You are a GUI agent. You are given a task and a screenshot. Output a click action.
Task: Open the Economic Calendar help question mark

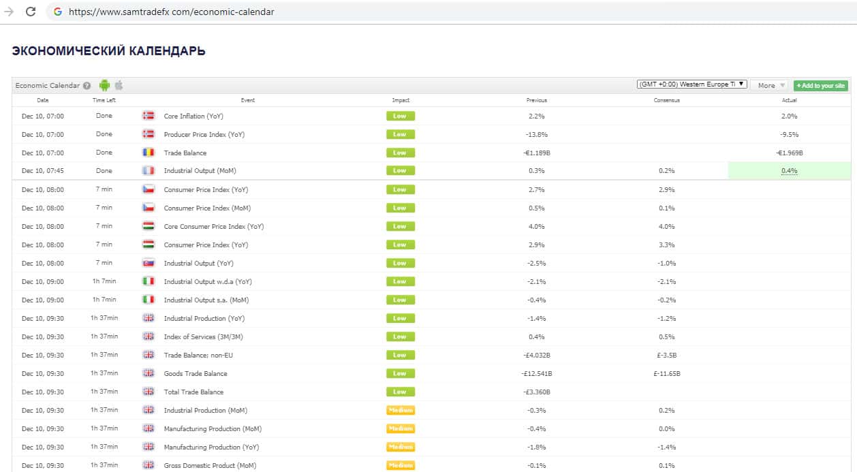coord(87,86)
